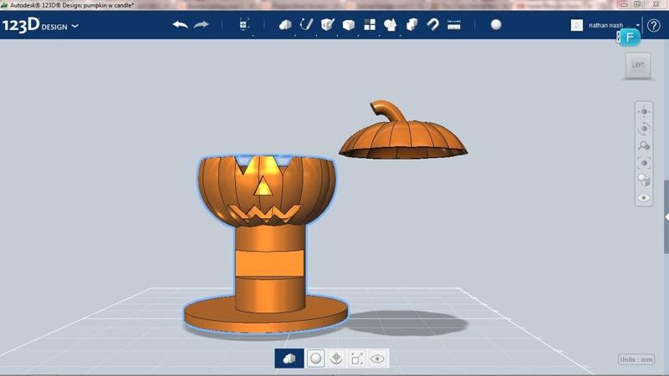Image resolution: width=669 pixels, height=376 pixels.
Task: Expand the nathan nash account dropdown
Action: click(638, 25)
